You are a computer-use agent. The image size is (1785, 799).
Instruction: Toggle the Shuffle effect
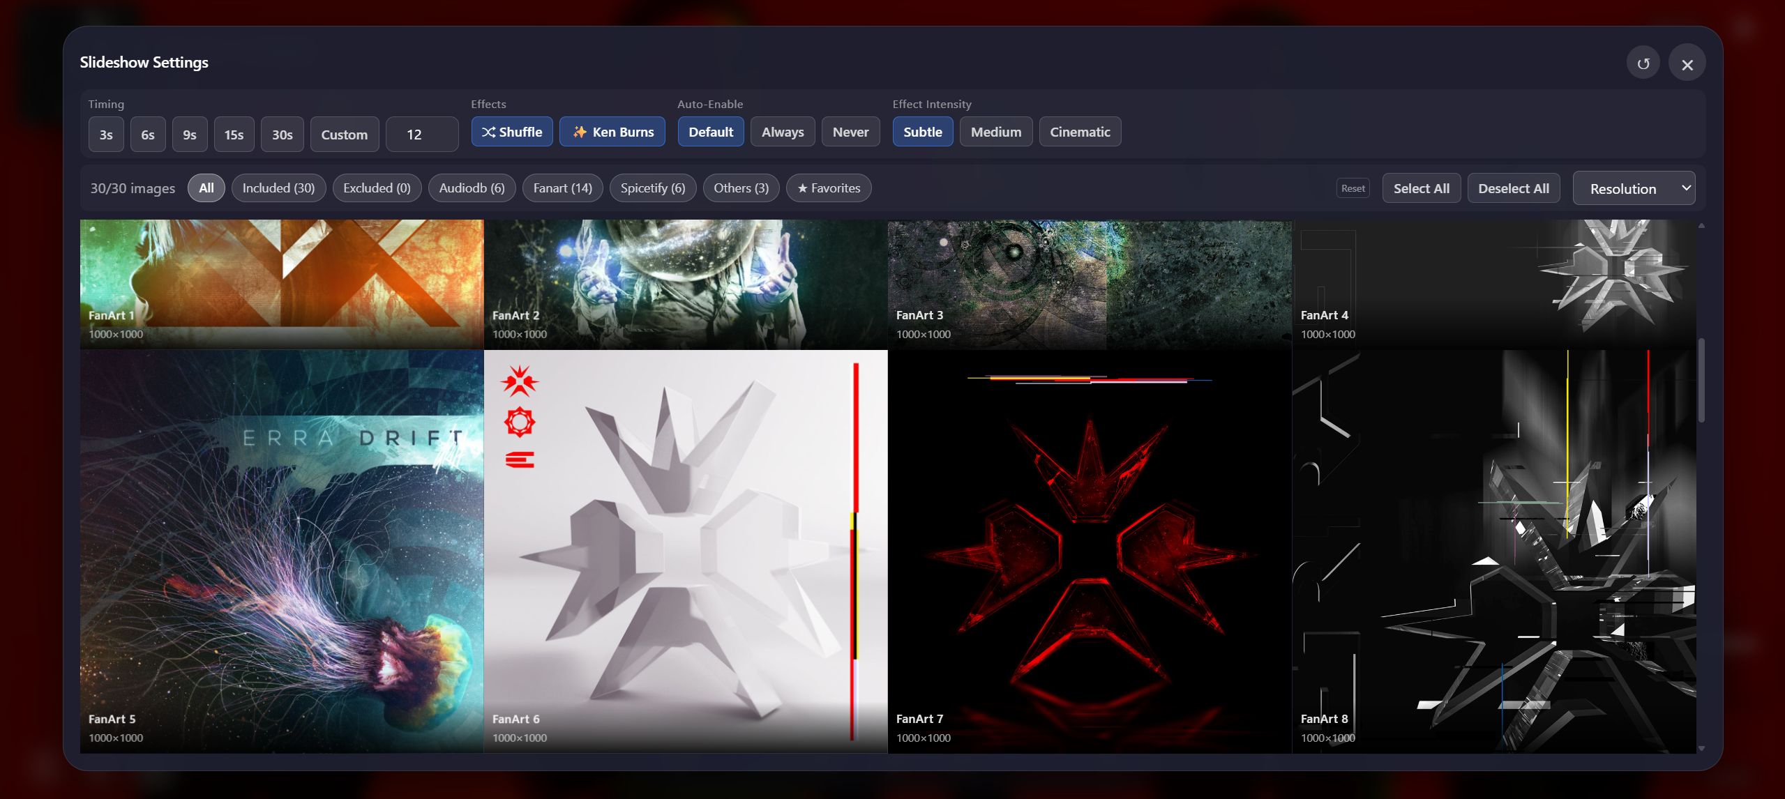[x=511, y=132]
